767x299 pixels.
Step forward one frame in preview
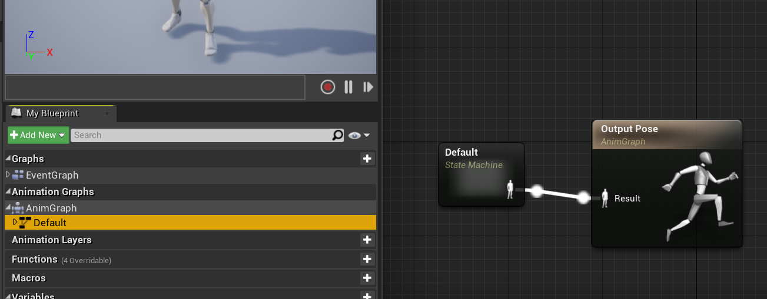[368, 88]
